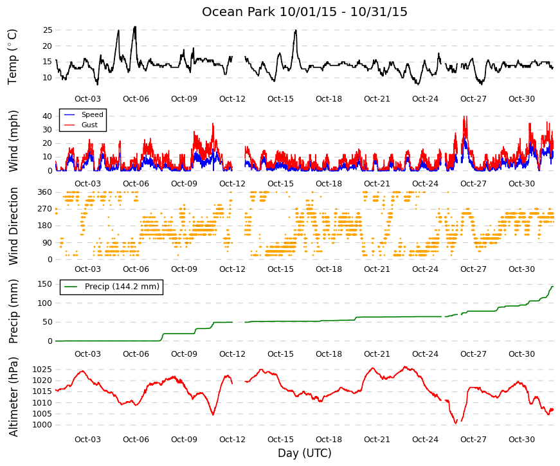Click the Altimeter (hPa) axis label
Image resolution: width=560 pixels, height=466 pixels.
13,397
